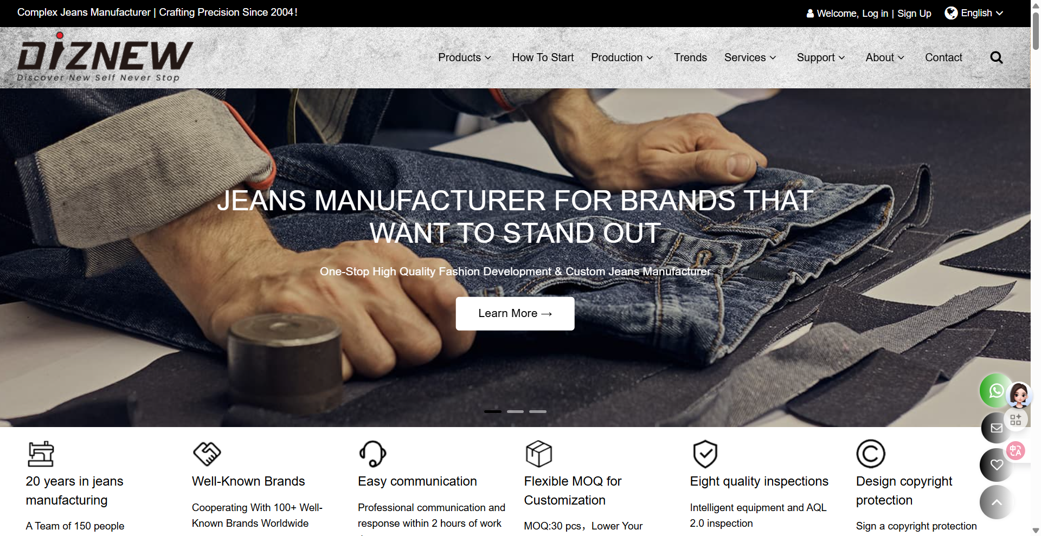
Task: Switch to the third carousel slide indicator
Action: point(538,412)
